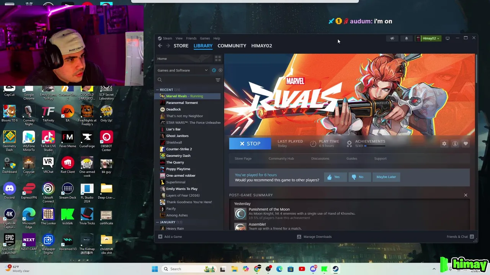This screenshot has height=275, width=490.
Task: Open Wallpaper Engine desktop shortcut
Action: coord(48,244)
